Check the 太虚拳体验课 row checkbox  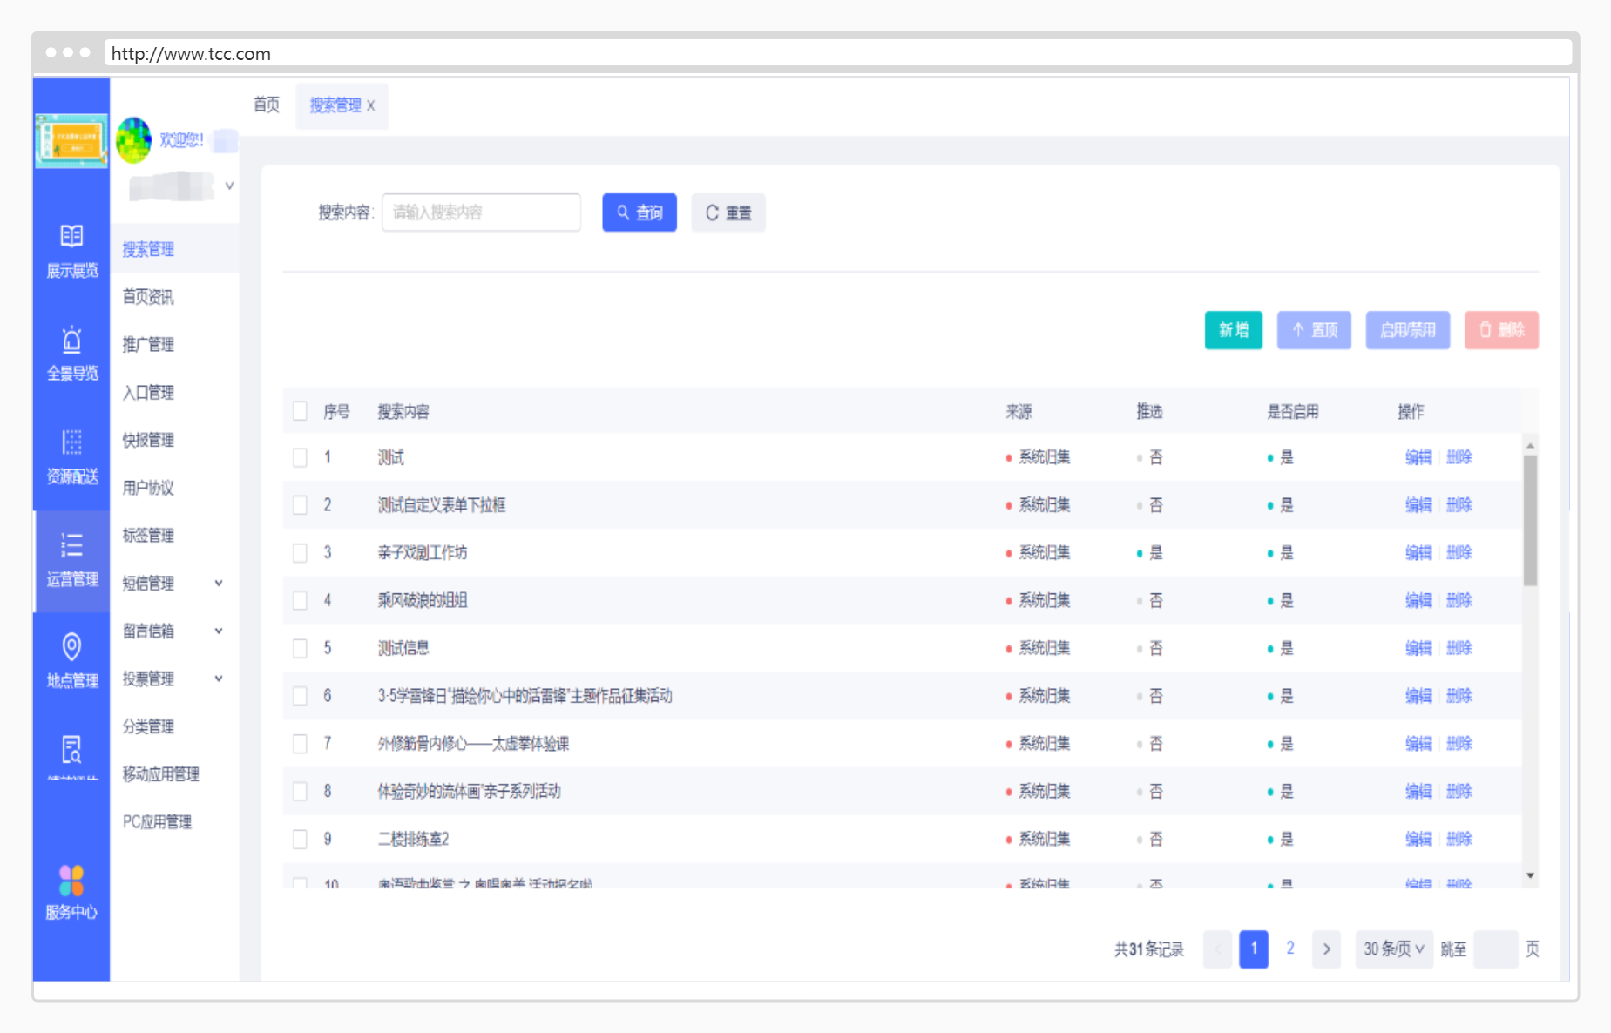[x=300, y=743]
